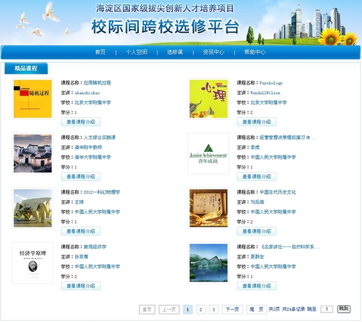Open 帮助中心 menu item
The image size is (362, 322).
coord(255,52)
